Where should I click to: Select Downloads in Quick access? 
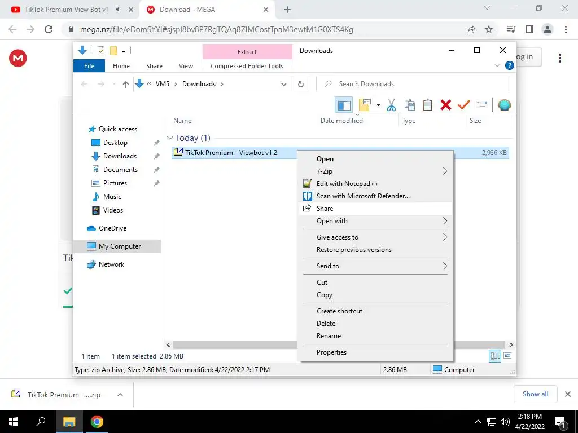120,156
